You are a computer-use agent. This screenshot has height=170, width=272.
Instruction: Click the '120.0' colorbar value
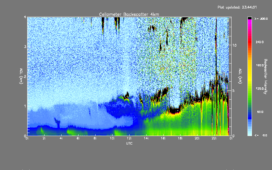point(260,88)
